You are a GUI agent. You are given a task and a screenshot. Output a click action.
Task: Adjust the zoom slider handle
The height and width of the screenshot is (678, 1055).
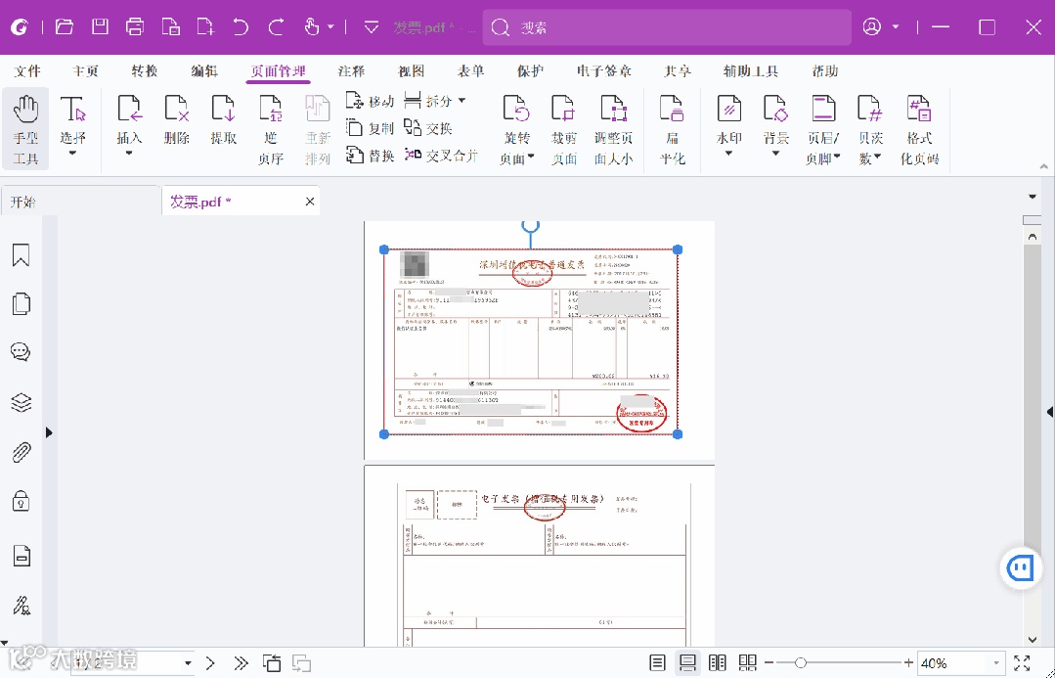[800, 663]
